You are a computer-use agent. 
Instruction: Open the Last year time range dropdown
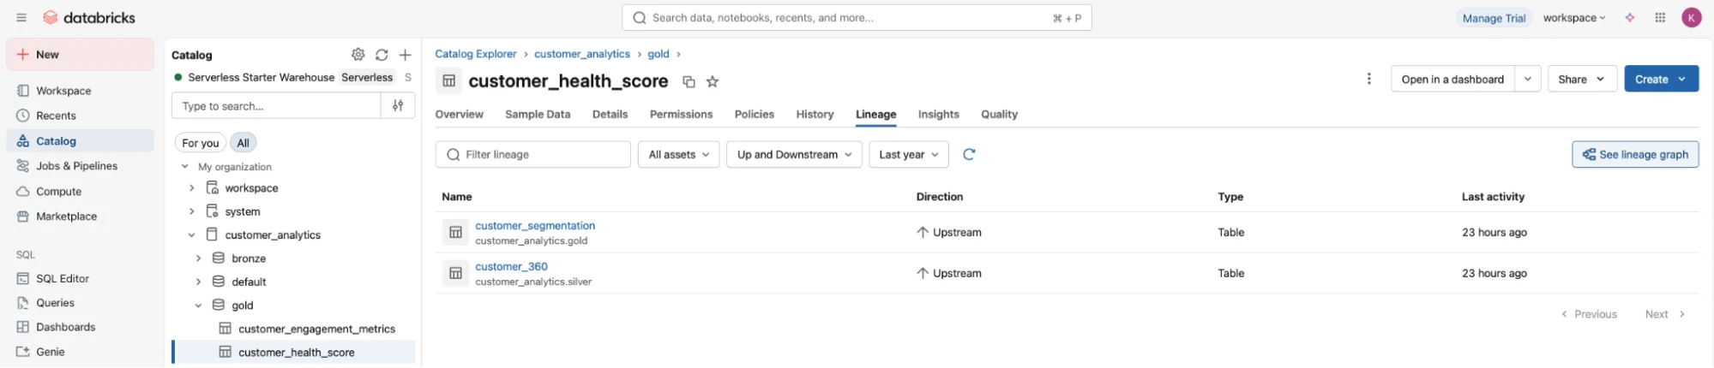coord(908,155)
